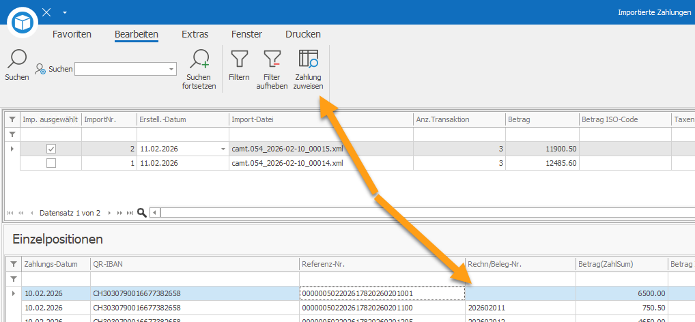Screen dimensions: 695x322
Task: Click the blue cube application logo
Action: pos(21,22)
